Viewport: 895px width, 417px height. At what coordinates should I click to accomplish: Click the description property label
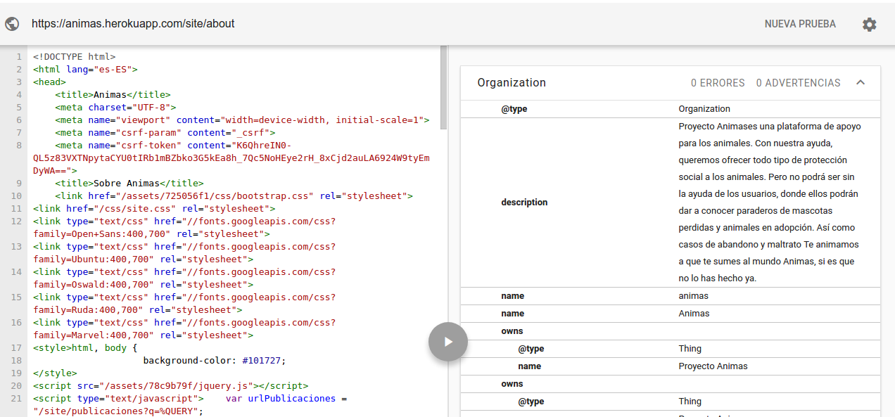pyautogui.click(x=524, y=203)
